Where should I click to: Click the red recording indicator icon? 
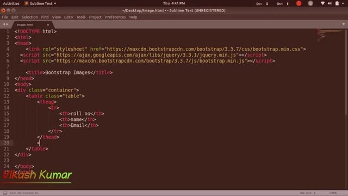point(299,3)
